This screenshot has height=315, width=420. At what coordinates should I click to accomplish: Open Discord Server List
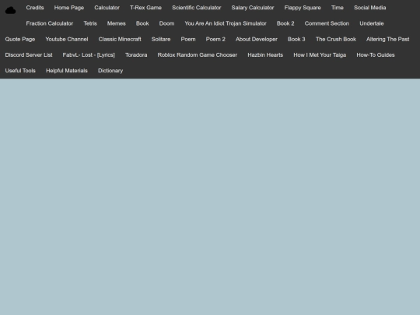coord(29,55)
